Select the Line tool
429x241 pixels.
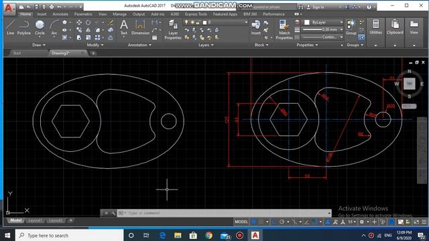(x=10, y=27)
